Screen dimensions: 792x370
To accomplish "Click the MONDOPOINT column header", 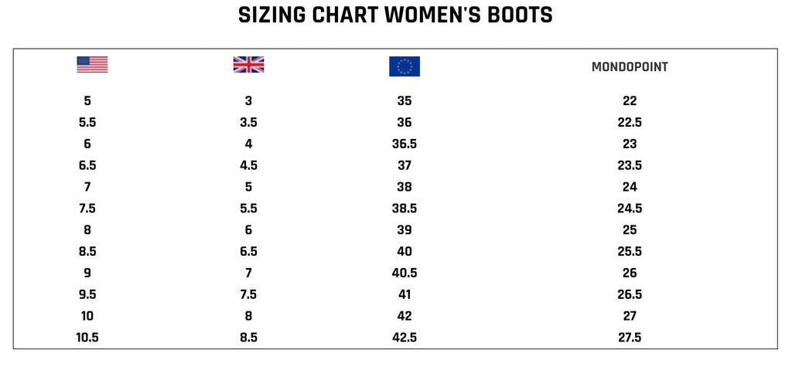I will point(630,67).
